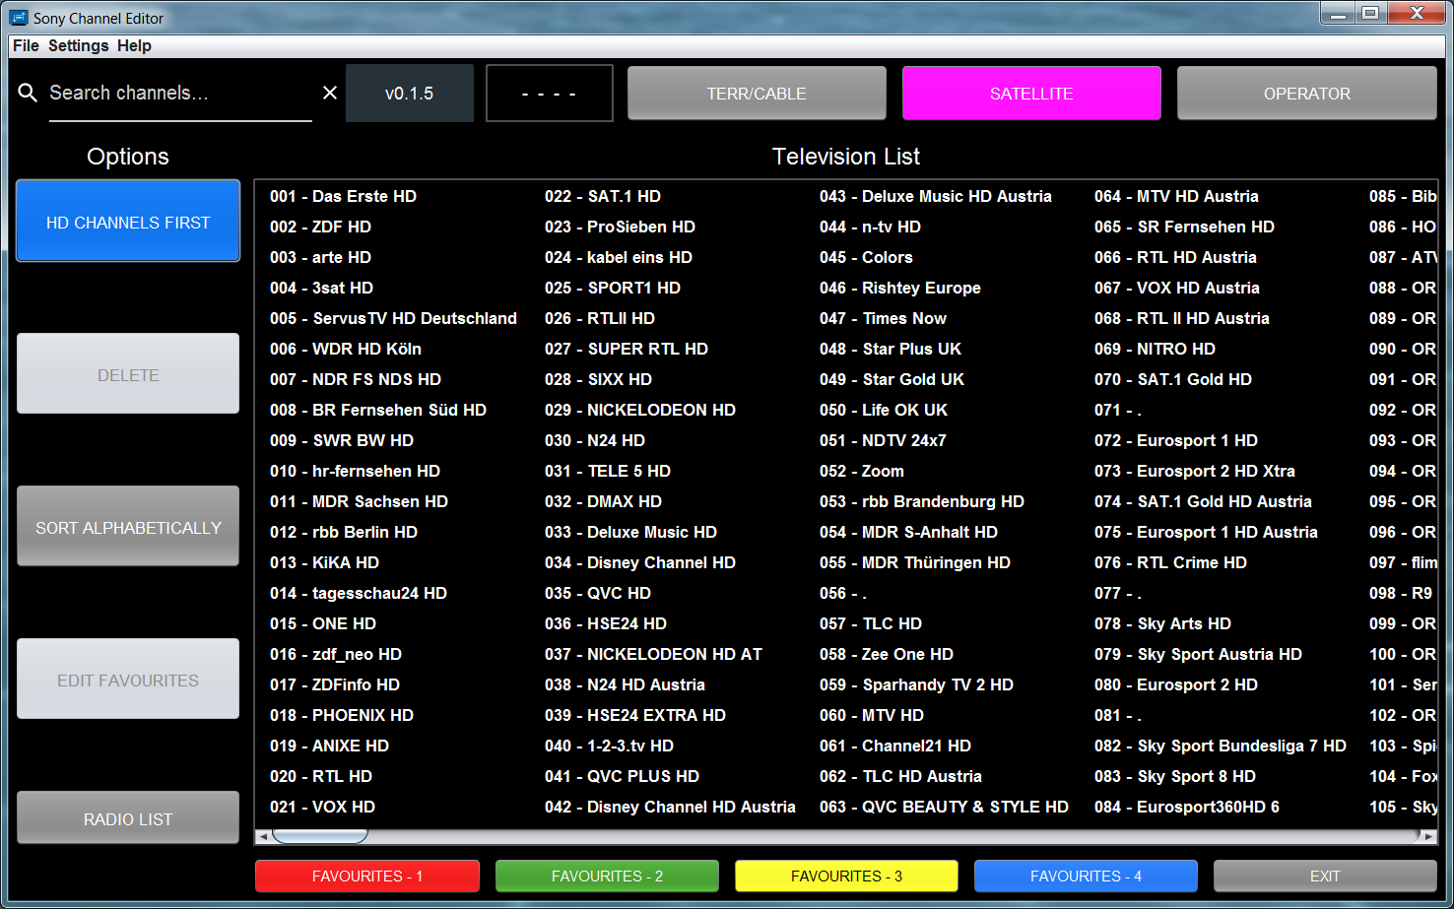Click the dashed channel number display box
This screenshot has width=1454, height=909.
tap(549, 94)
